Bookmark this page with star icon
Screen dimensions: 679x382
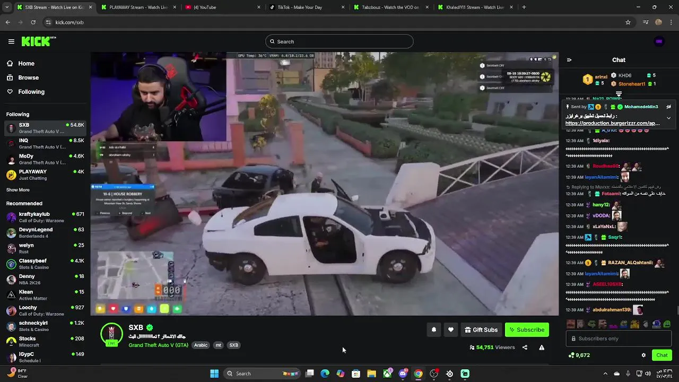click(628, 22)
